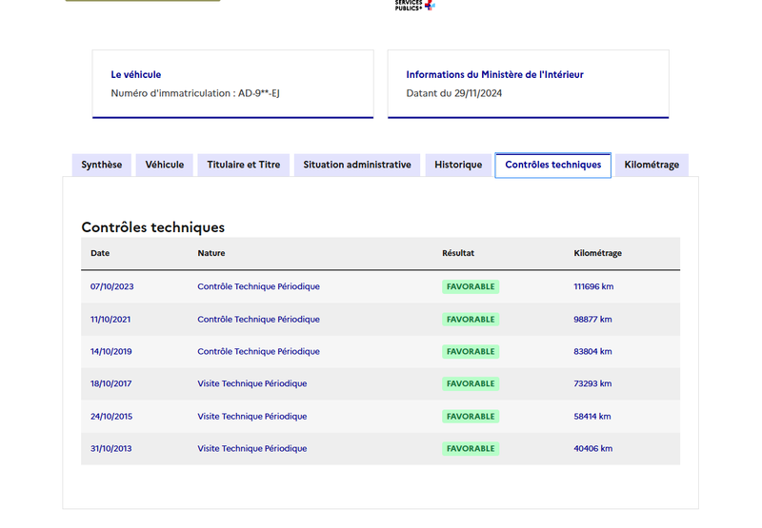Click the 73293 km mileage value

592,383
